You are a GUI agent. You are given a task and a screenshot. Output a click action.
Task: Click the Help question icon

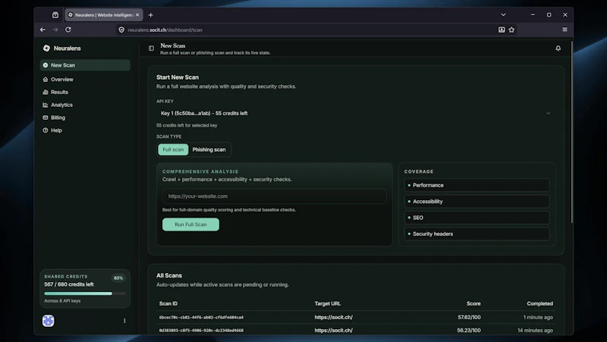point(46,130)
